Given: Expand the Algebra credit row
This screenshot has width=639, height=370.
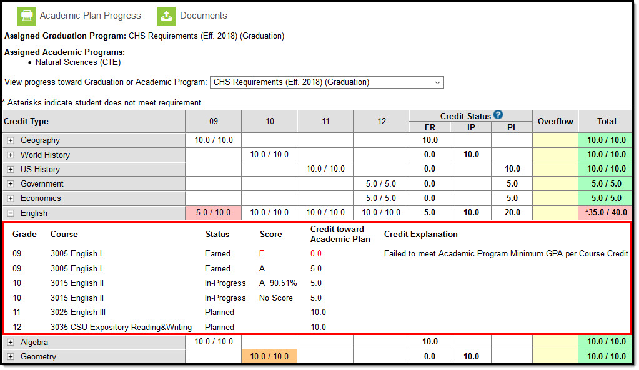Looking at the screenshot, I should [11, 342].
